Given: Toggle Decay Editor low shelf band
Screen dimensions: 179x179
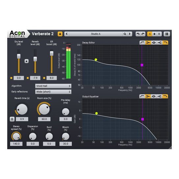Looking at the screenshot, I should [x=148, y=42].
